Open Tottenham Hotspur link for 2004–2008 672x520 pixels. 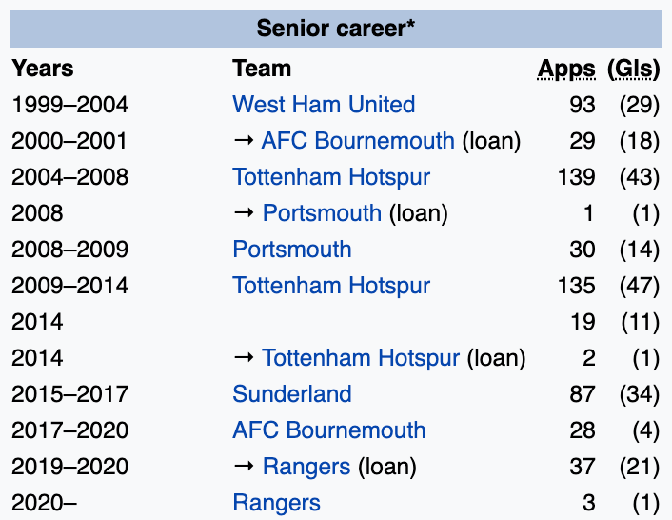point(331,177)
